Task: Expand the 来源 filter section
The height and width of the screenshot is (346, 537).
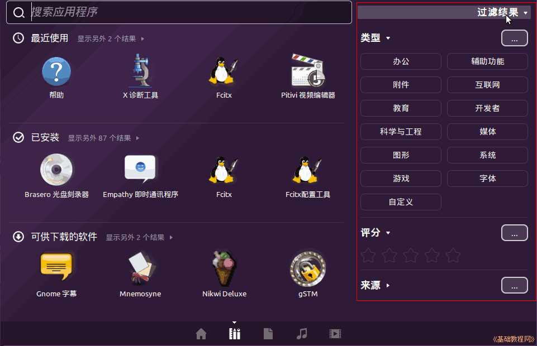Action: click(x=376, y=285)
